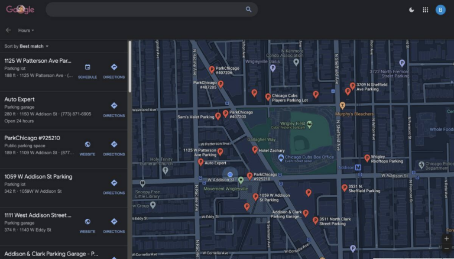
Task: Get directions to 1125 W Patterson Ave parking
Action: click(x=114, y=72)
